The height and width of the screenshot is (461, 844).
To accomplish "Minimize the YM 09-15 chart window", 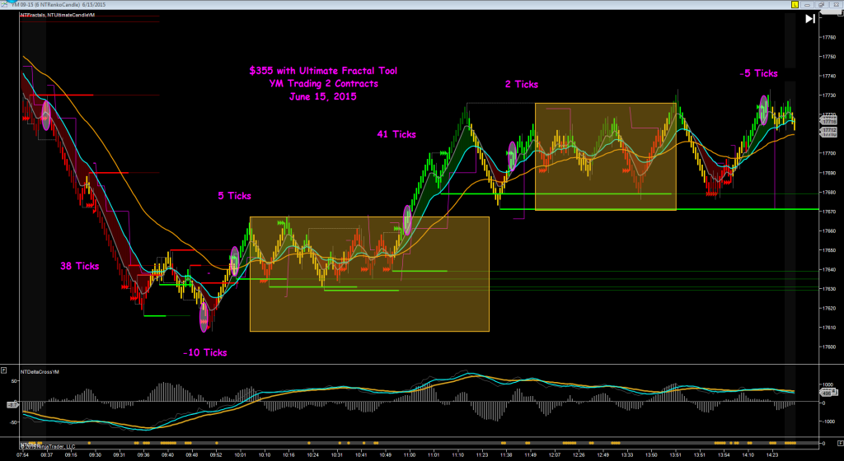I will click(808, 4).
